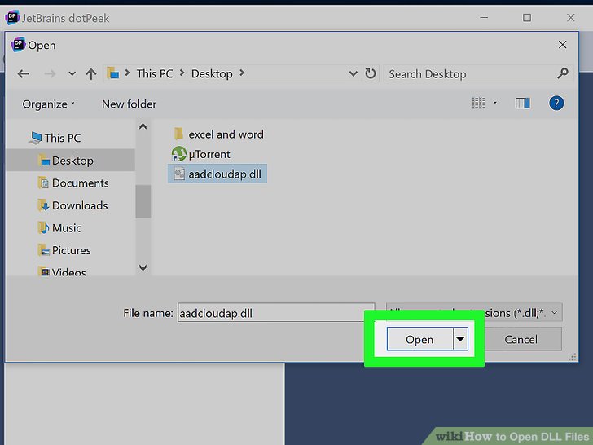Click the folder icon in address bar
Viewport: 593px width, 445px height.
(x=112, y=73)
